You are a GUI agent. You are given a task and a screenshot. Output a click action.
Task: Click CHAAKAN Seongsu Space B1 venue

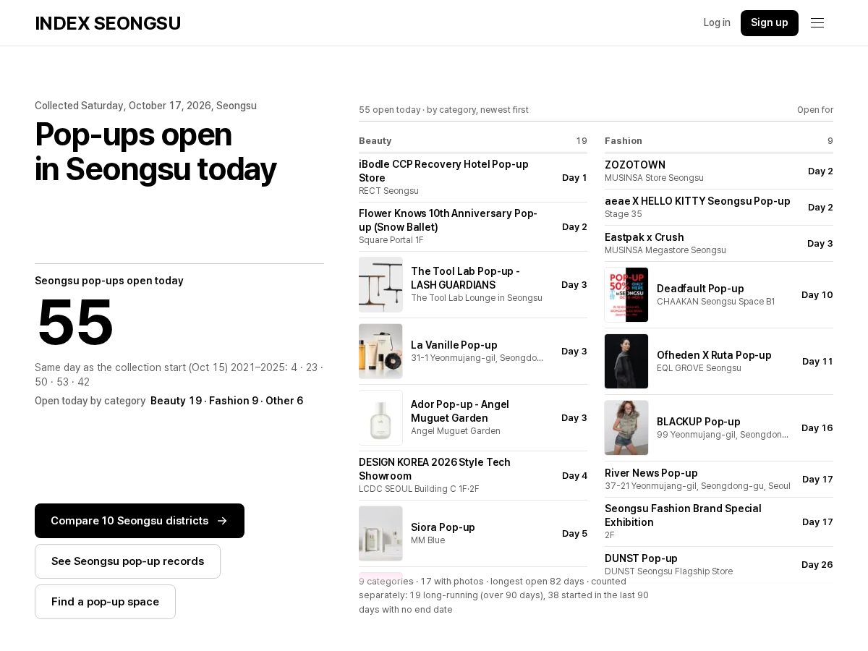click(x=715, y=302)
